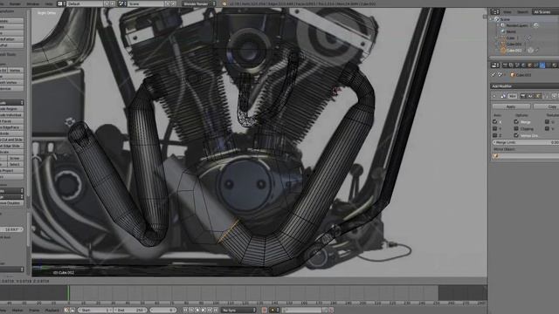Viewport: 559px width, 314px height.
Task: Toggle the texture U mirror checkbox
Action: [x=548, y=122]
